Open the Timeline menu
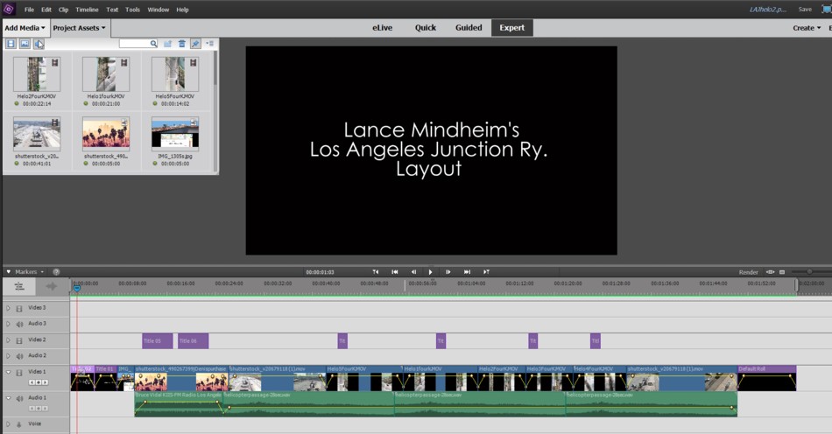Screen dimensions: 832x434 pyautogui.click(x=87, y=10)
